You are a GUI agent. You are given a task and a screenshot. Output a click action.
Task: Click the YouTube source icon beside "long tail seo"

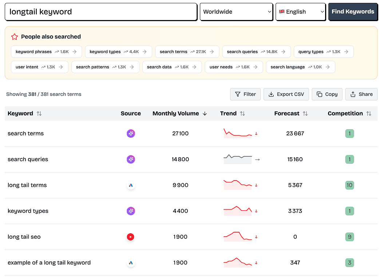(x=131, y=237)
